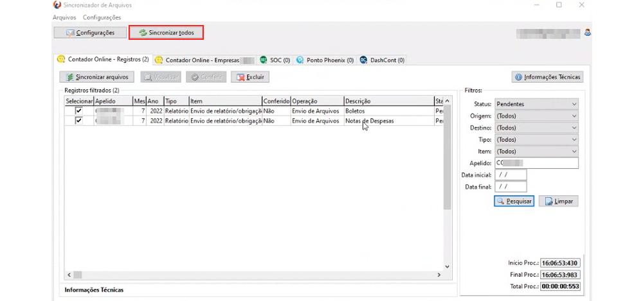Screen dimensions: 643x301
Task: Uncheck the Notas de Despesas row checkbox
Action: (79, 121)
